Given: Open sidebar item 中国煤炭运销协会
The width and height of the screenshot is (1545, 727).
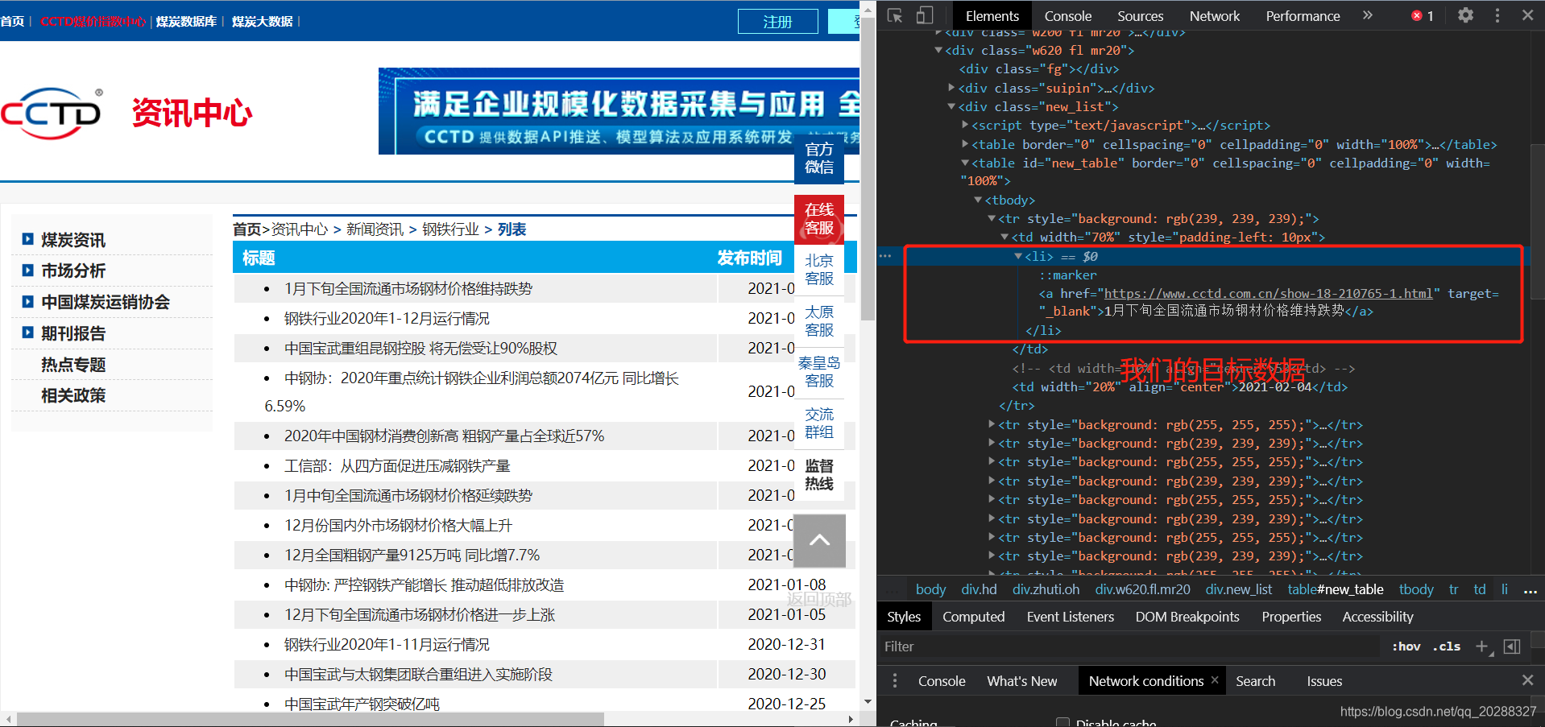Looking at the screenshot, I should click(105, 302).
